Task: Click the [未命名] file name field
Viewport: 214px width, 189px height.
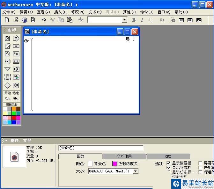Action: pos(101,148)
